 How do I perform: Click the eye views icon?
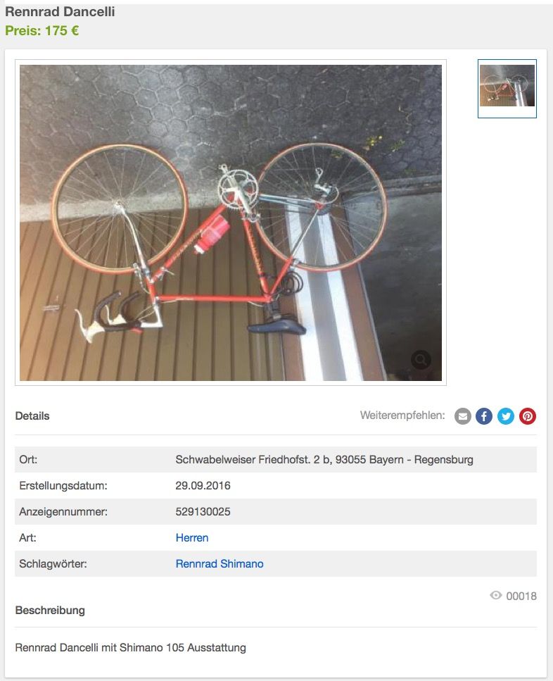tap(496, 595)
